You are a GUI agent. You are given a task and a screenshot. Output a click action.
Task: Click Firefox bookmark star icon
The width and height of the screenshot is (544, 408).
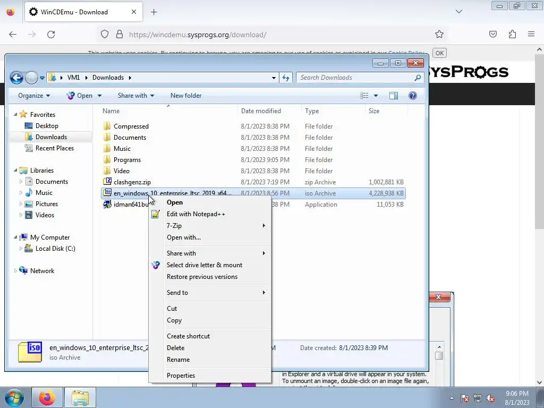[439, 34]
